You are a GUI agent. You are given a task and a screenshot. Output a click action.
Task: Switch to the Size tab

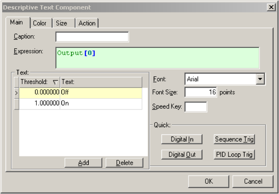coord(62,23)
